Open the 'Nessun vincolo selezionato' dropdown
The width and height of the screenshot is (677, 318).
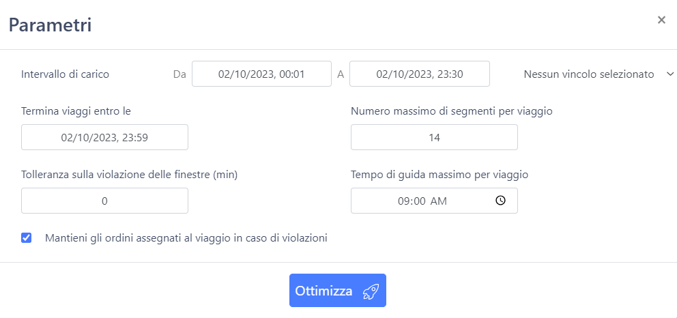(599, 74)
